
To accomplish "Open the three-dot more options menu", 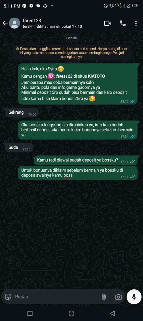I will point(136,23).
